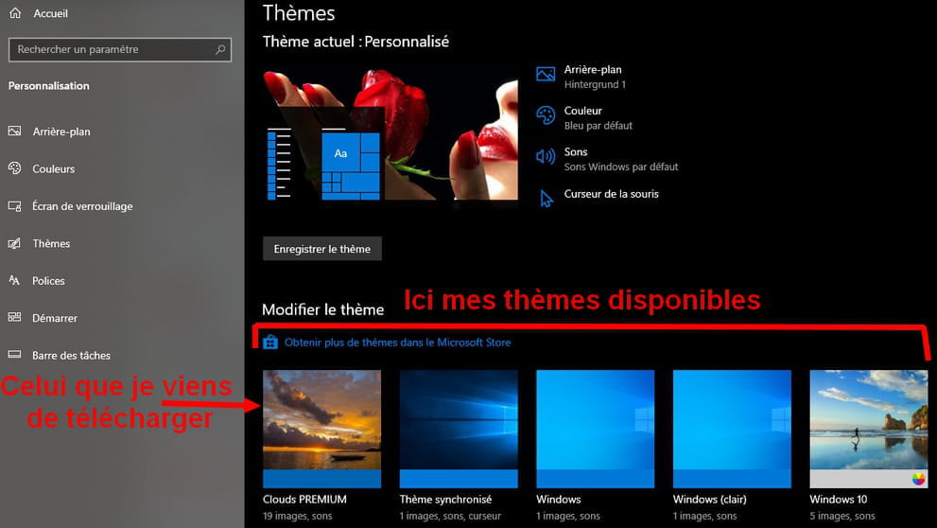Click the speaker icon beside Sons
This screenshot has height=528, width=937.
click(546, 157)
